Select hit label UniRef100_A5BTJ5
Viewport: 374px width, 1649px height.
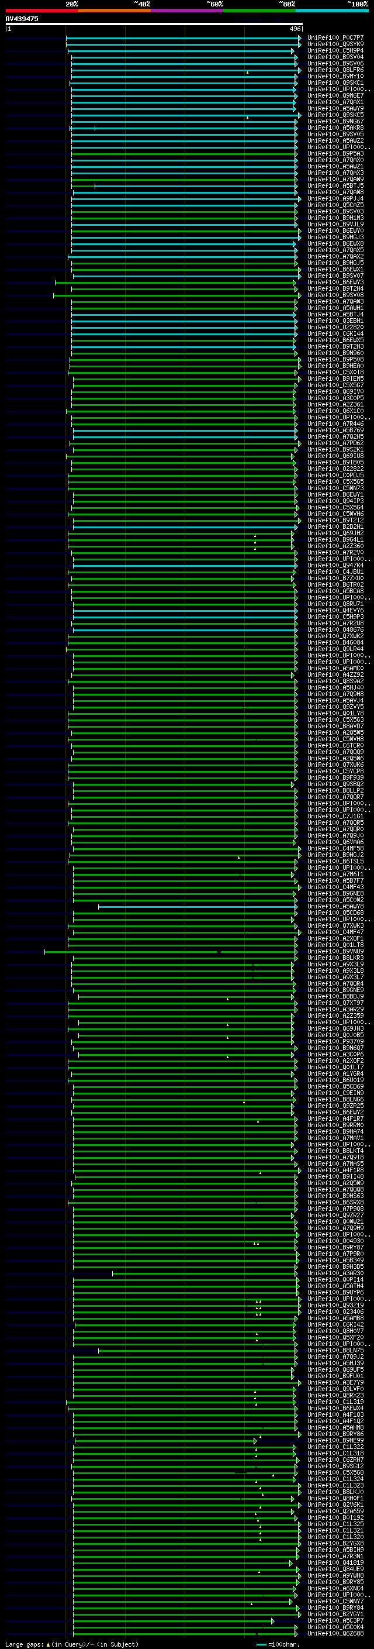click(x=335, y=185)
